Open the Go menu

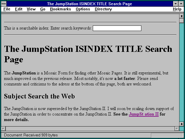43,9
